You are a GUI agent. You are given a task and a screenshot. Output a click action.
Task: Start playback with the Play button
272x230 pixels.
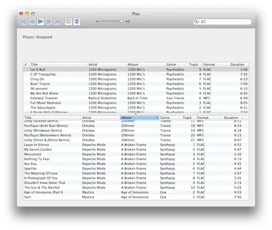click(40, 21)
